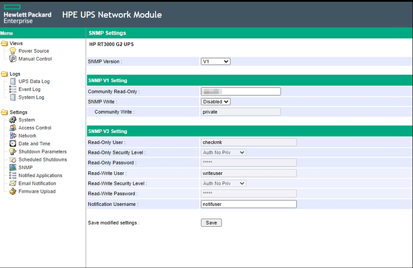Click the Access Control user icon

[x=13, y=127]
